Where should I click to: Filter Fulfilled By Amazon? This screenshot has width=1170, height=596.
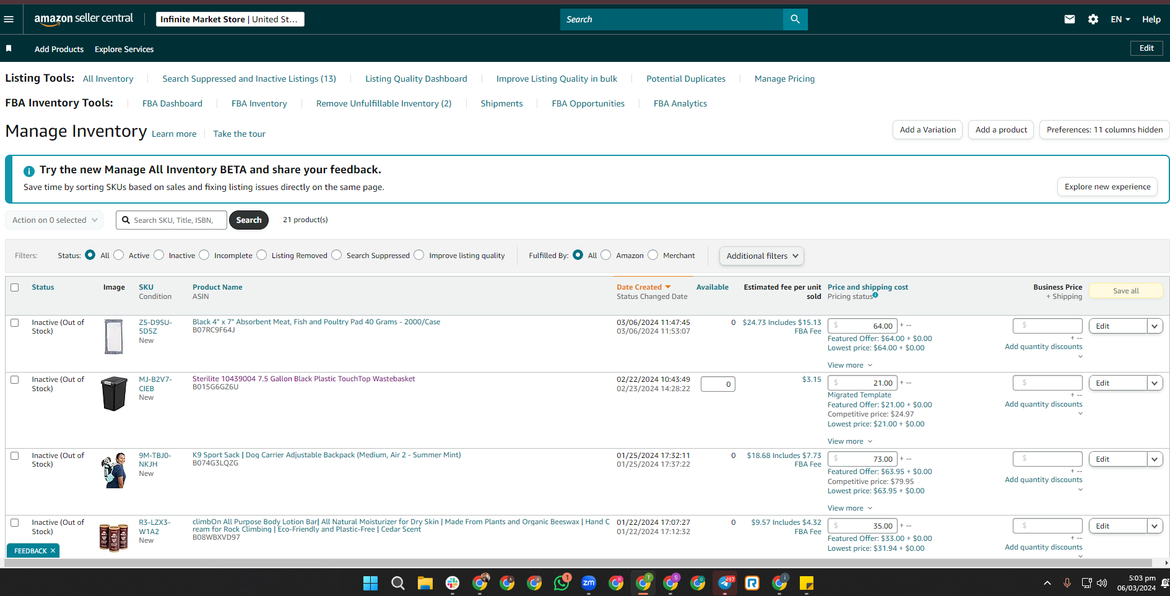click(x=606, y=255)
